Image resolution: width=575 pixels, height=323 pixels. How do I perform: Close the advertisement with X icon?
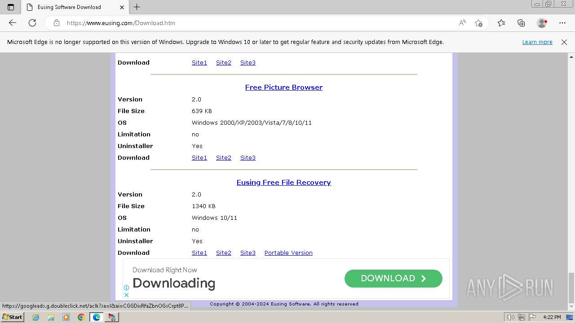(126, 295)
